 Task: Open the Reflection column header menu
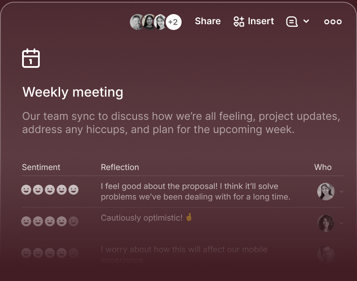(120, 167)
